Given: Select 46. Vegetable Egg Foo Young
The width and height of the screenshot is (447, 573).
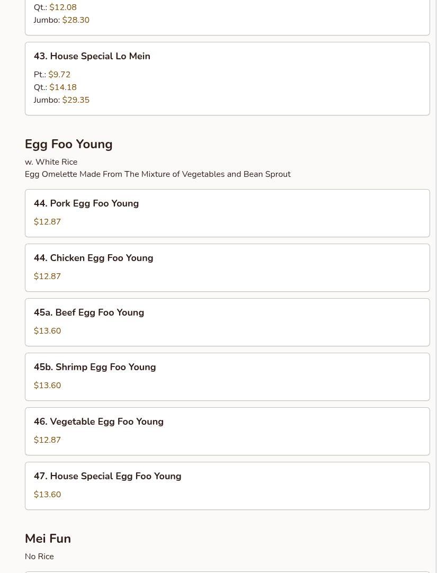Looking at the screenshot, I should click(x=99, y=422).
